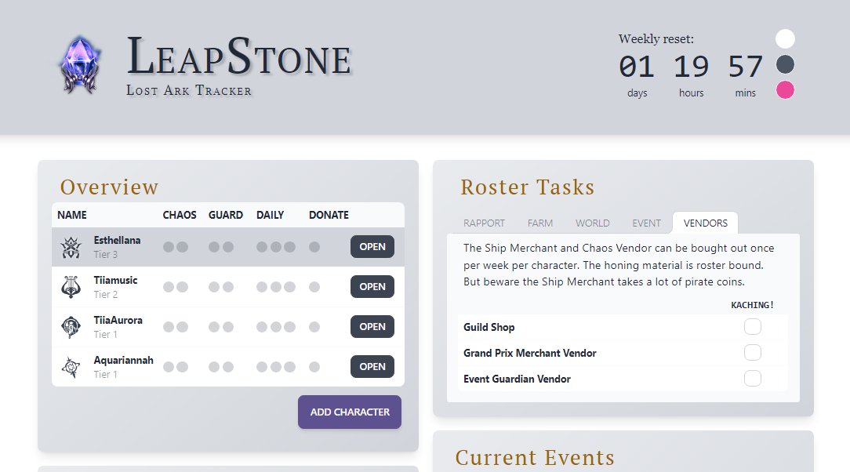Select the Vendors tab
Image resolution: width=850 pixels, height=472 pixels.
tap(705, 223)
